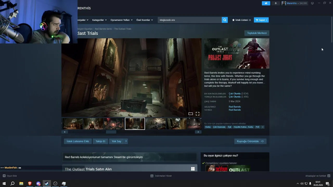
Task: Open Windows notification center icon
Action: tap(328, 184)
